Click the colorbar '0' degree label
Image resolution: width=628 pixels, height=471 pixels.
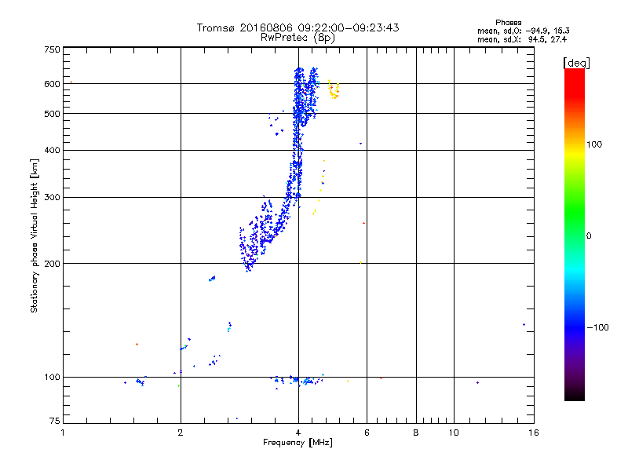point(589,236)
